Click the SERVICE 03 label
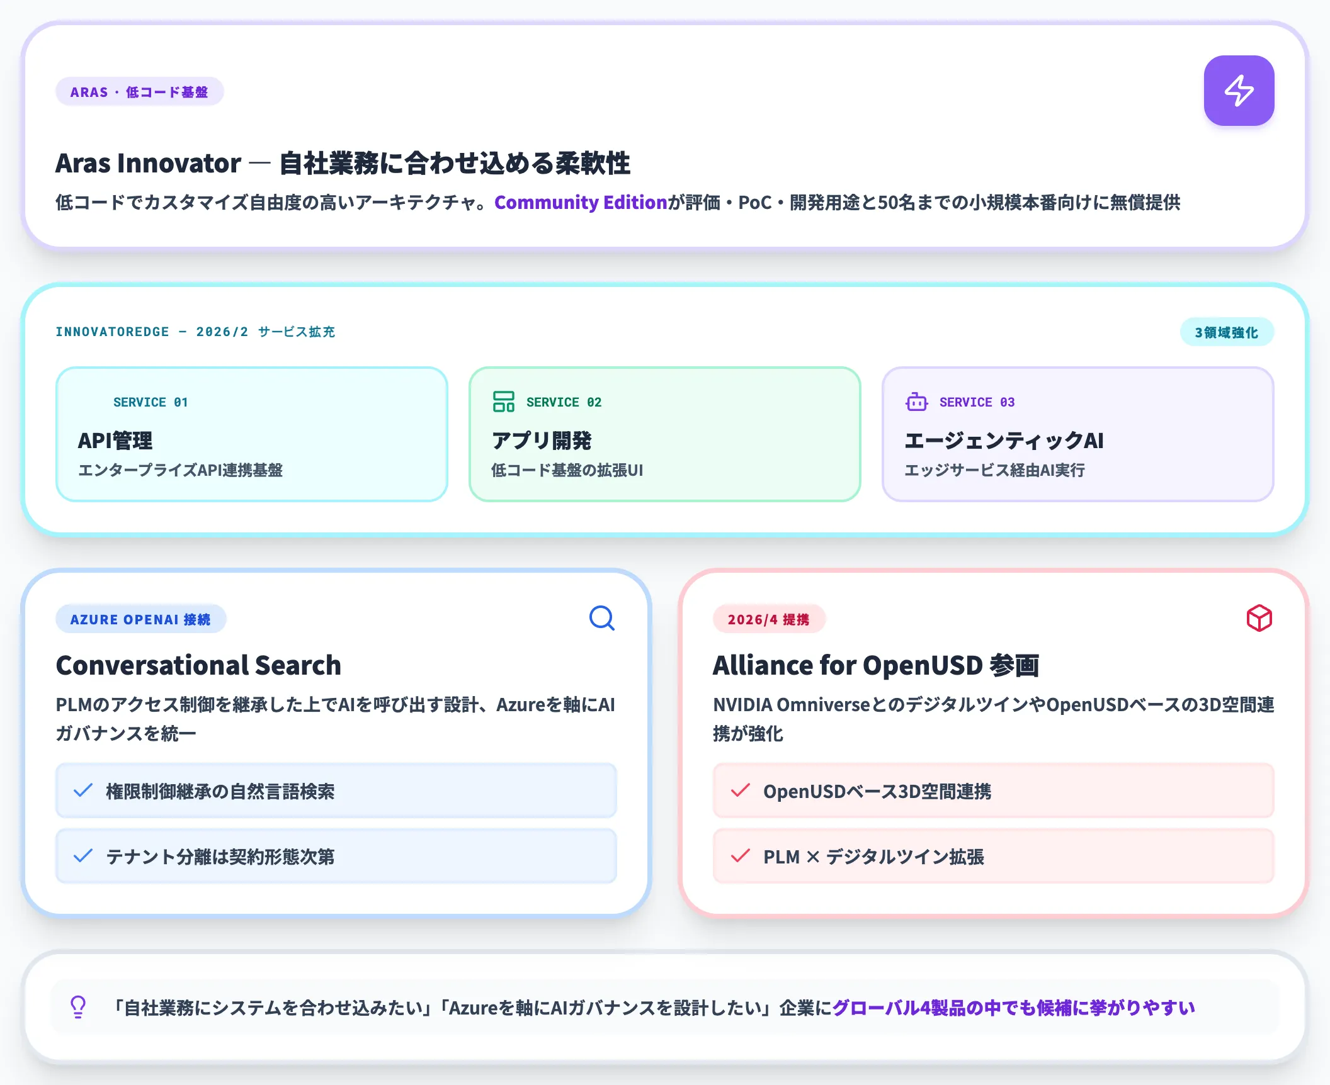The width and height of the screenshot is (1330, 1085). 977,402
